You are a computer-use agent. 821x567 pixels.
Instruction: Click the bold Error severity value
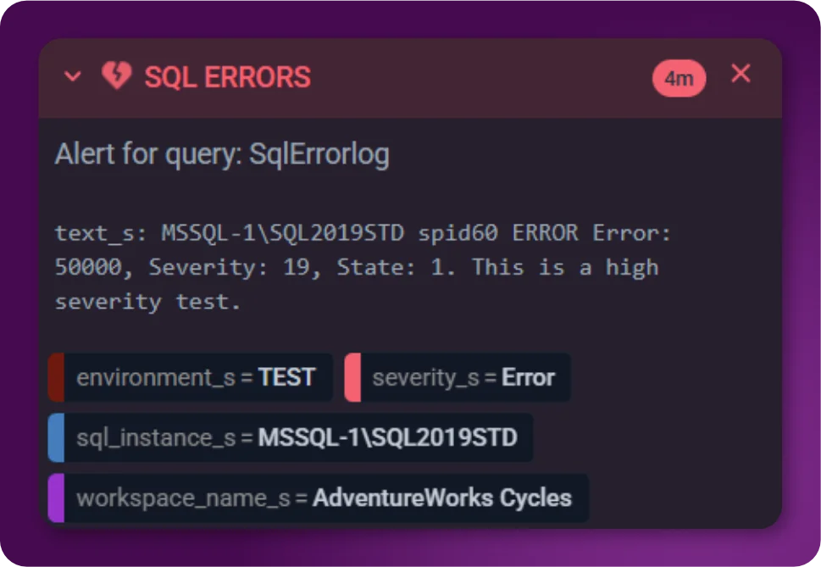(x=528, y=377)
